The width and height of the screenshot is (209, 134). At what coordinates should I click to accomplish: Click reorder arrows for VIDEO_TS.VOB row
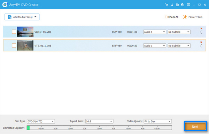pos(201,32)
